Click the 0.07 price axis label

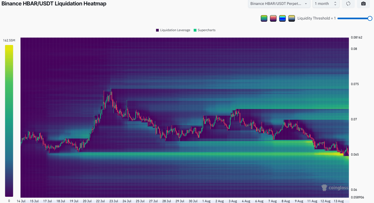[x=354, y=119]
